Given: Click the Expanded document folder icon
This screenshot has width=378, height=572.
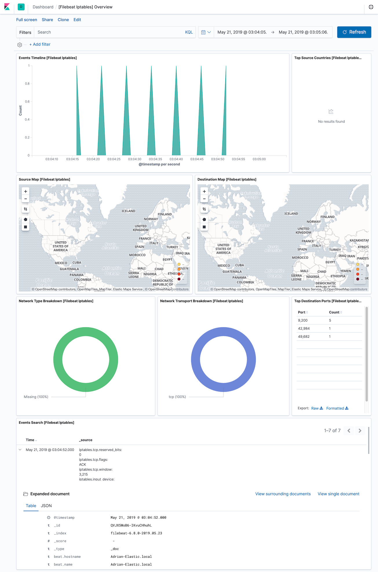Looking at the screenshot, I should click(25, 494).
